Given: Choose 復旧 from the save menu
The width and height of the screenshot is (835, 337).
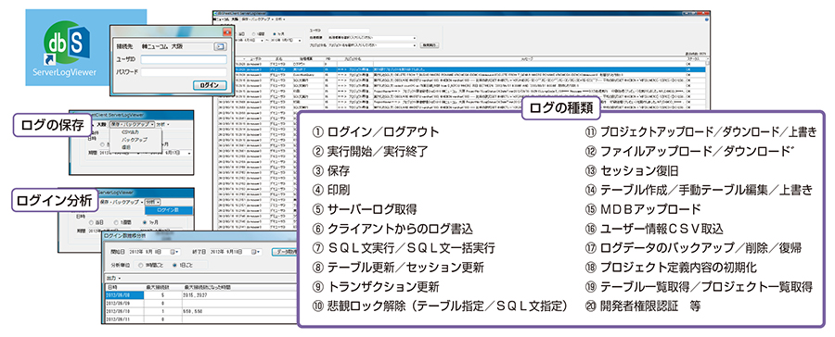Looking at the screenshot, I should coord(126,147).
